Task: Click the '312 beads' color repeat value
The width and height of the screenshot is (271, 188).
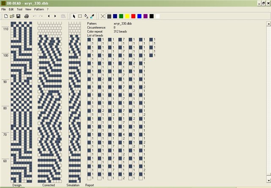Action: tap(120, 32)
